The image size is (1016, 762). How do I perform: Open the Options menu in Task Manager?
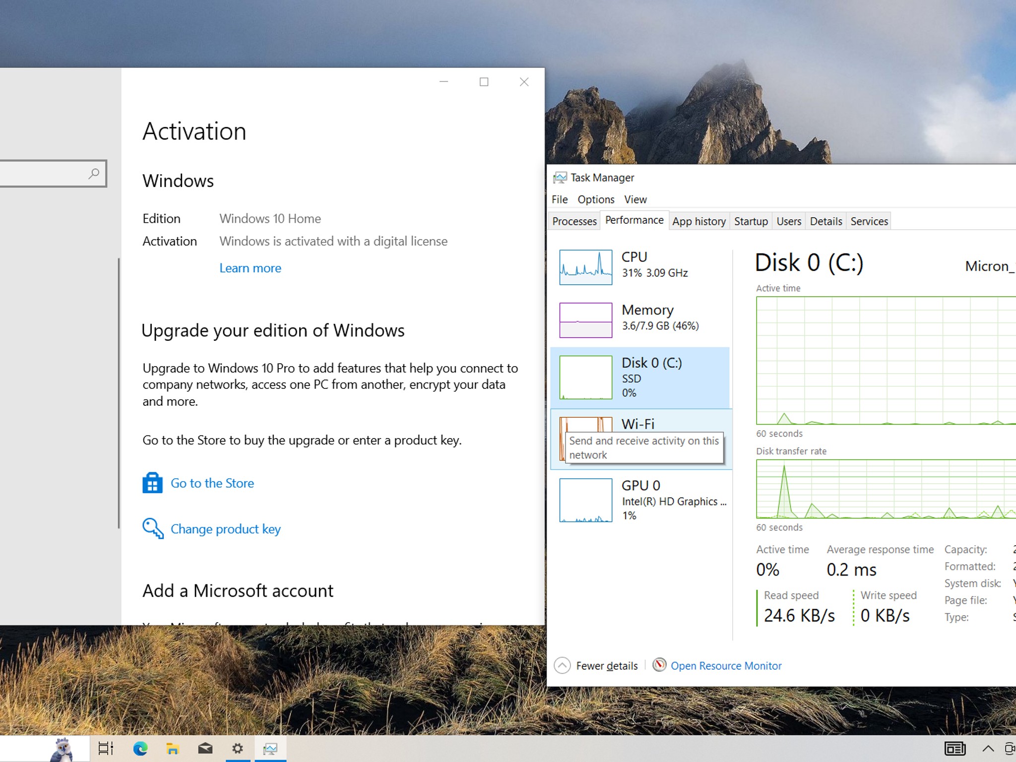(x=596, y=199)
